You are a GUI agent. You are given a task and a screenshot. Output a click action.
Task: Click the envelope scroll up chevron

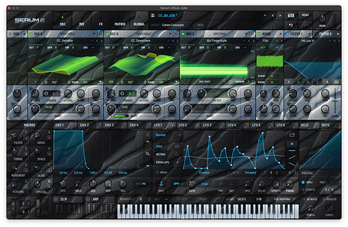148,142
